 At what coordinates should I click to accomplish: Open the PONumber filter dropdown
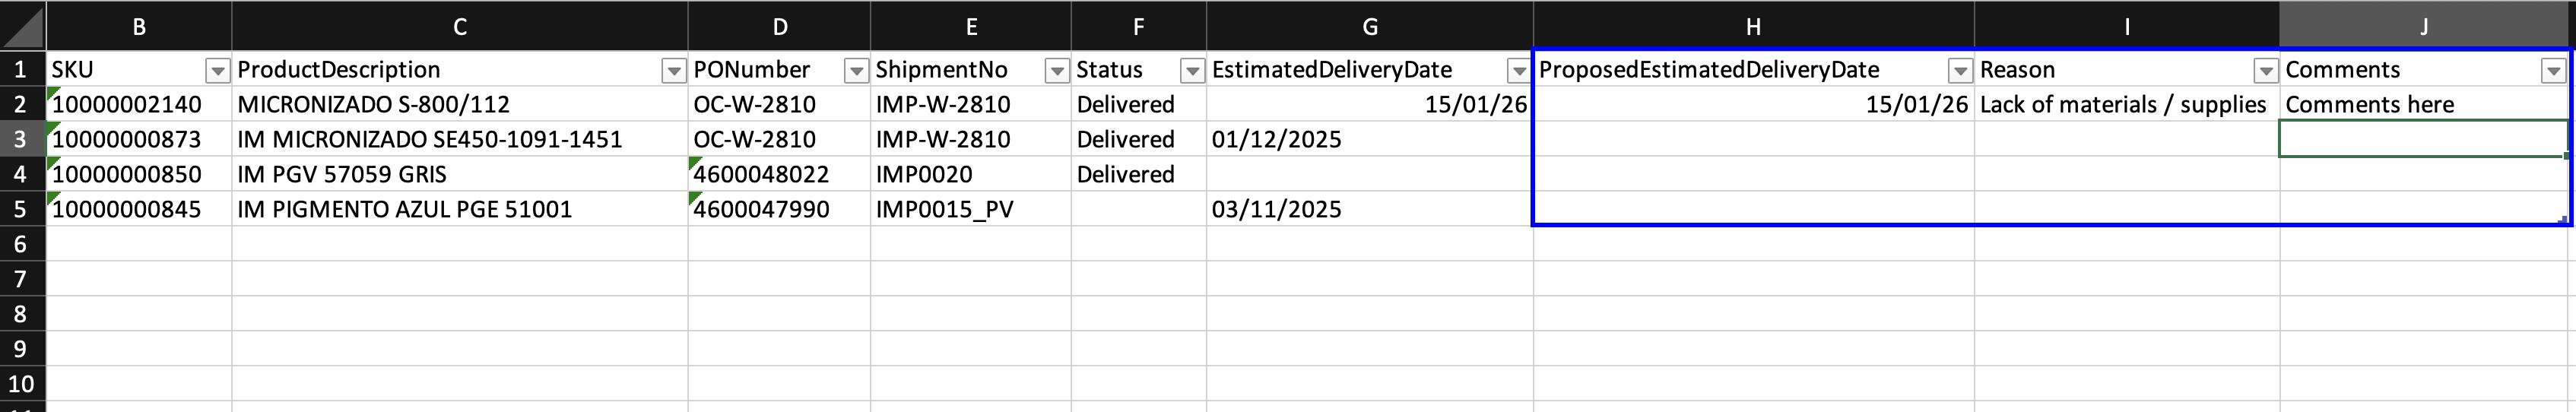pyautogui.click(x=856, y=71)
